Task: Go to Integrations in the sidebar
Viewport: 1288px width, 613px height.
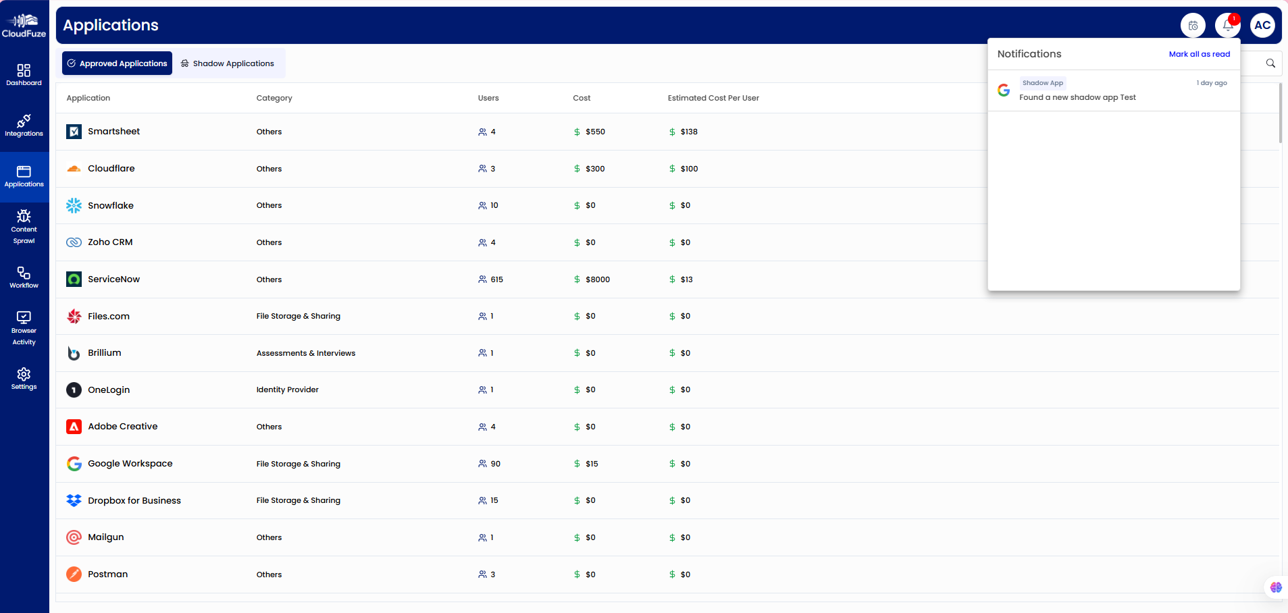Action: 24,125
